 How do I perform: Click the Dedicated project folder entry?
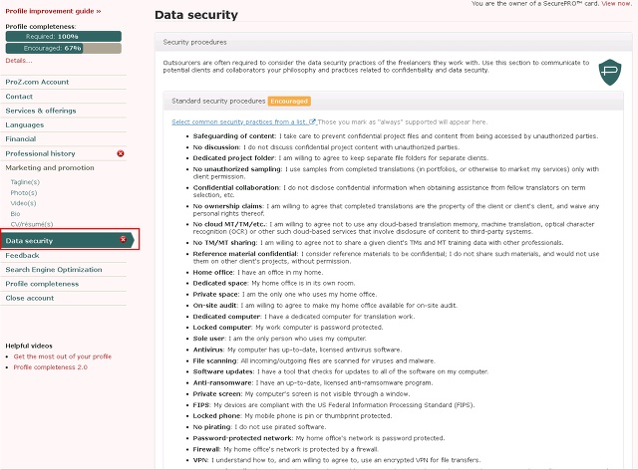coord(341,158)
